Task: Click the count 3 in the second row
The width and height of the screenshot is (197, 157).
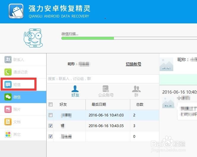Action: click(134, 126)
